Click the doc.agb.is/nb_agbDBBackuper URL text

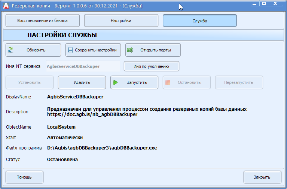pos(92,114)
